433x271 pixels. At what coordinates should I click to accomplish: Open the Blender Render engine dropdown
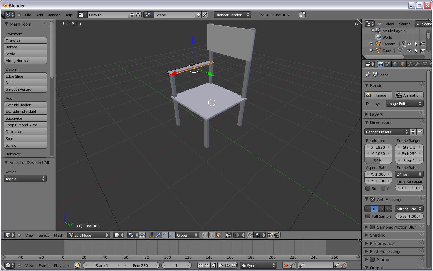[x=232, y=15]
